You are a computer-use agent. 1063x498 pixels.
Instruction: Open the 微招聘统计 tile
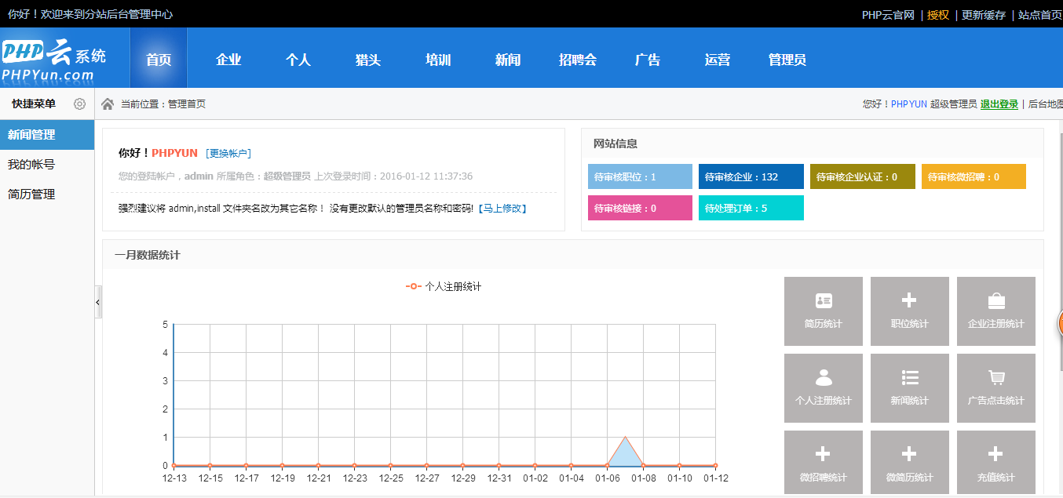pyautogui.click(x=823, y=464)
